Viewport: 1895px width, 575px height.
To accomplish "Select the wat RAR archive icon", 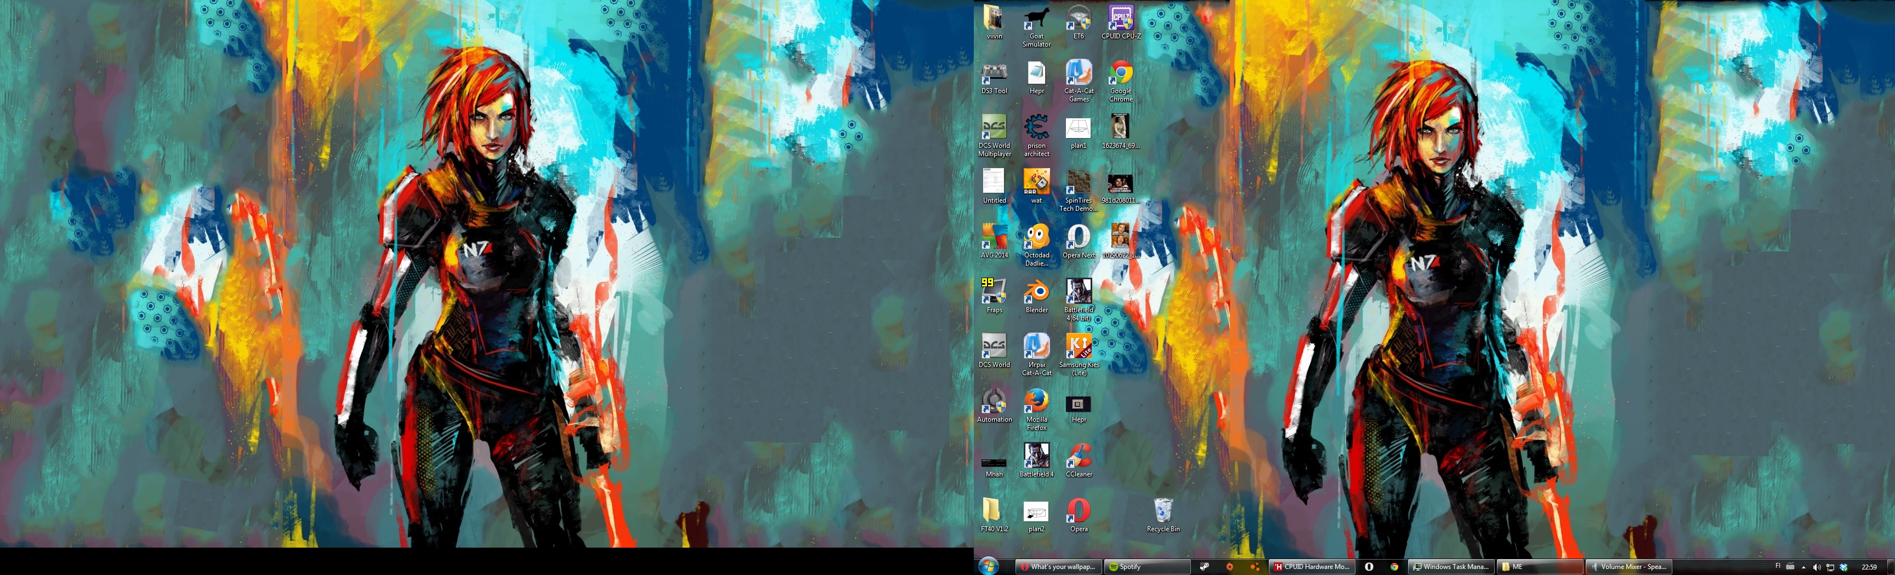I will [1036, 187].
